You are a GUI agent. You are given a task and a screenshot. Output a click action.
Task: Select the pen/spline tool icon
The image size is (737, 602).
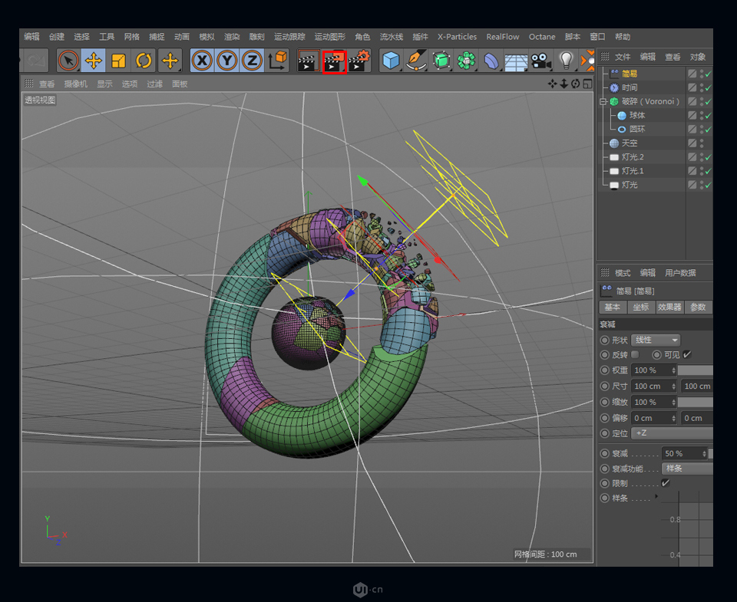(x=416, y=59)
